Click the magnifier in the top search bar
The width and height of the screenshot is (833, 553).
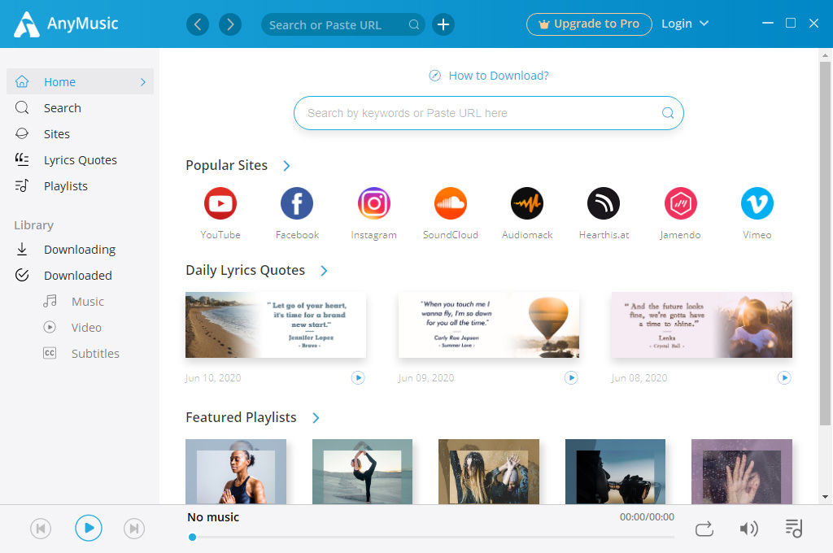[414, 24]
